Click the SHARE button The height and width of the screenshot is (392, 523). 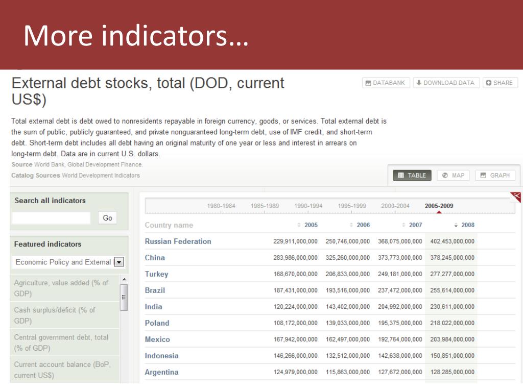click(500, 83)
